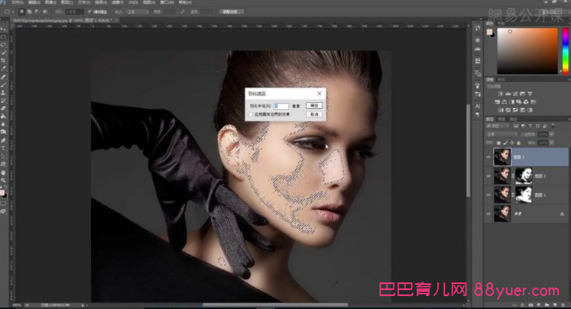571x309 pixels.
Task: Click Subtract from Selection mode icon
Action: (37, 12)
